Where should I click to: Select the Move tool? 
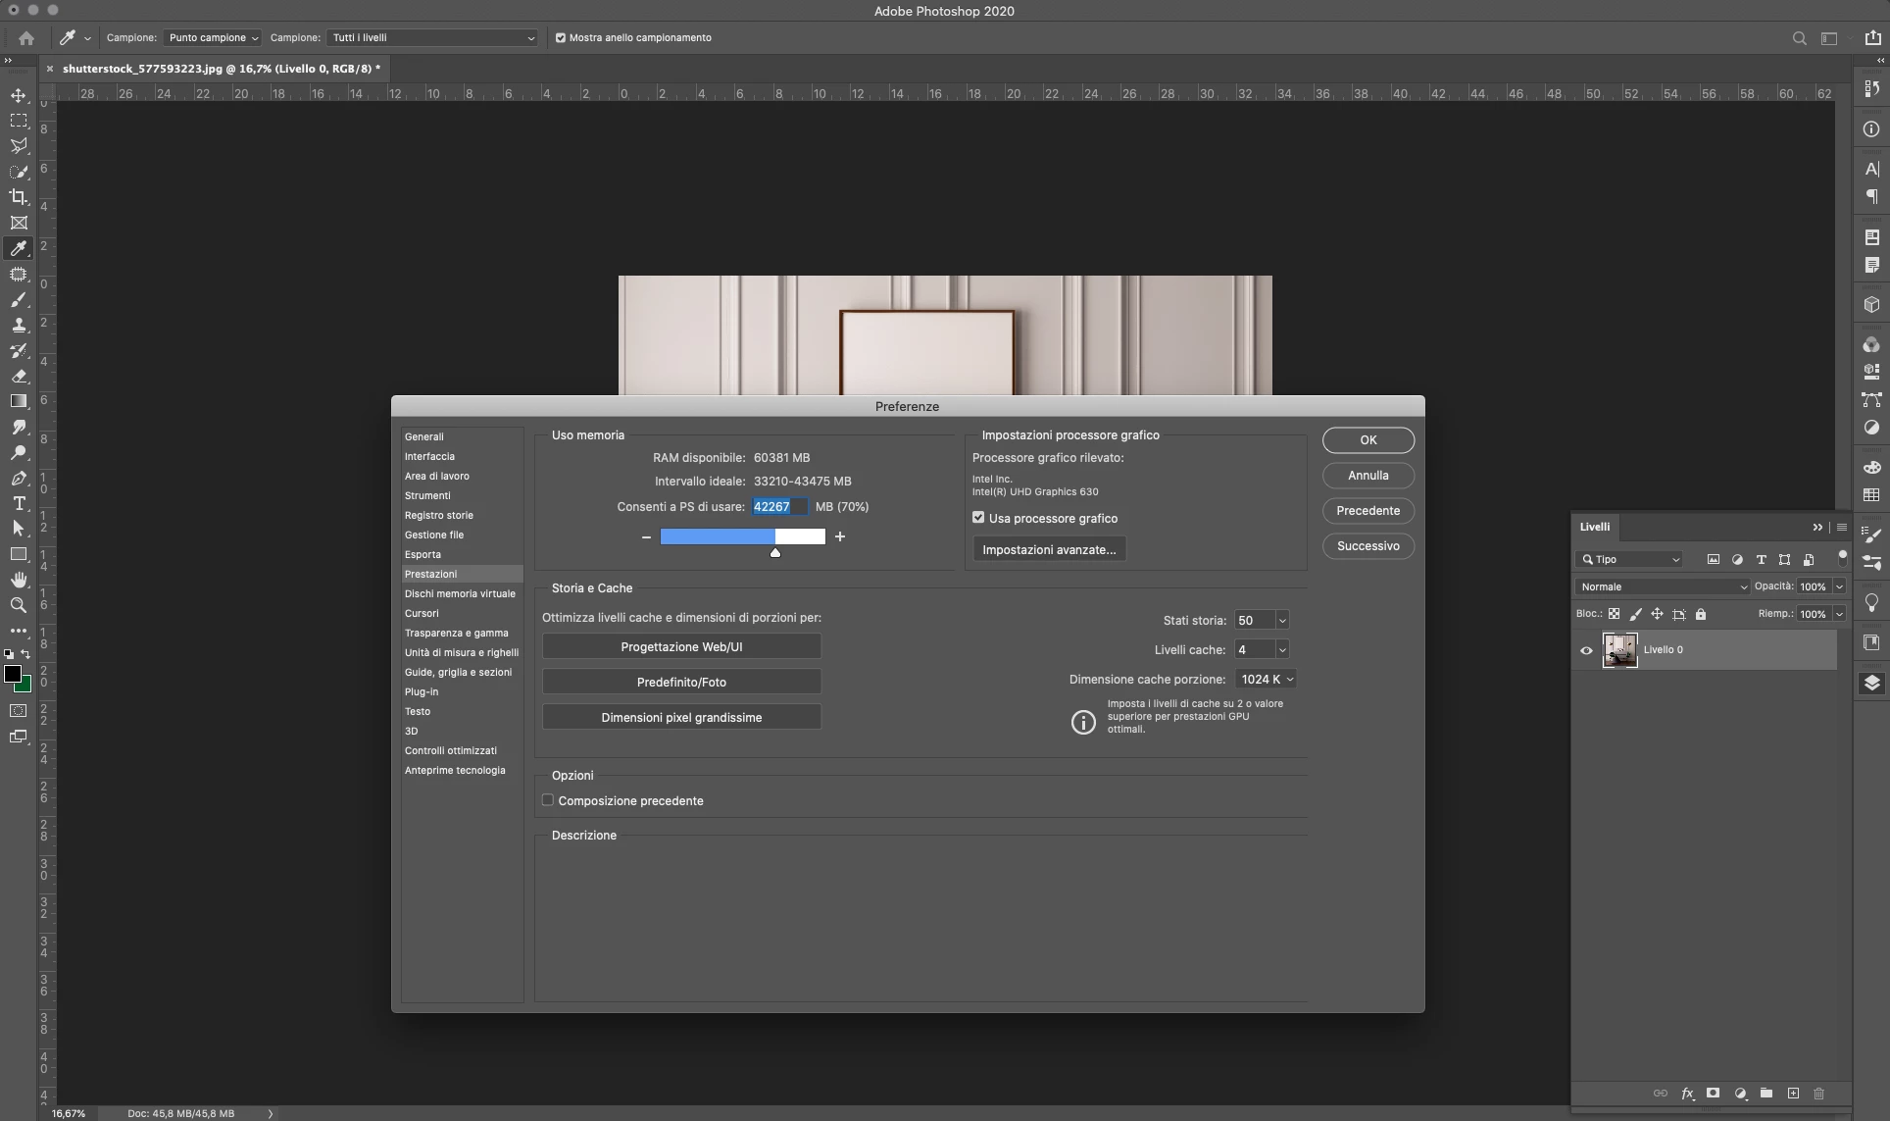tap(19, 95)
